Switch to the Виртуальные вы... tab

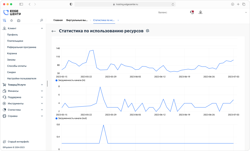(x=77, y=20)
